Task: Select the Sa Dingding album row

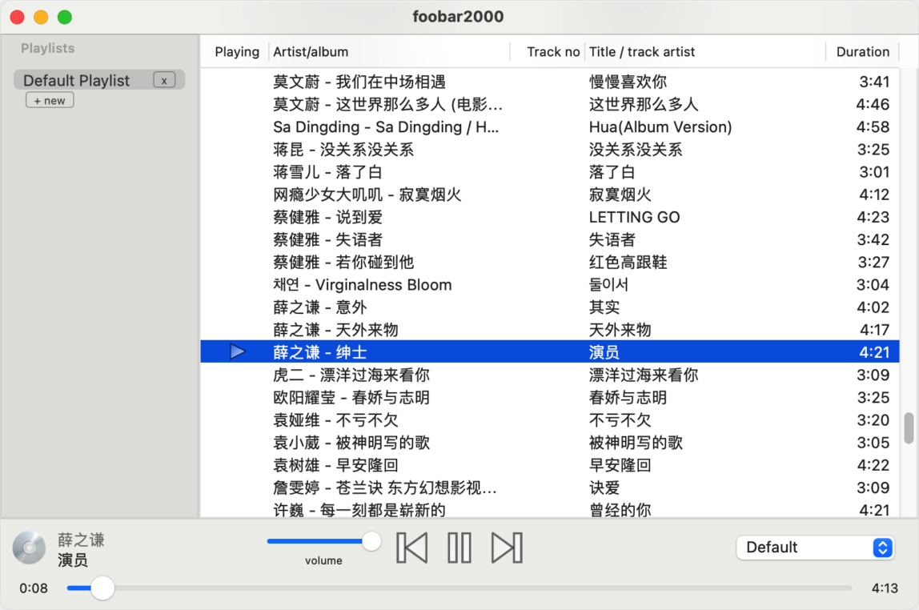Action: coord(550,126)
